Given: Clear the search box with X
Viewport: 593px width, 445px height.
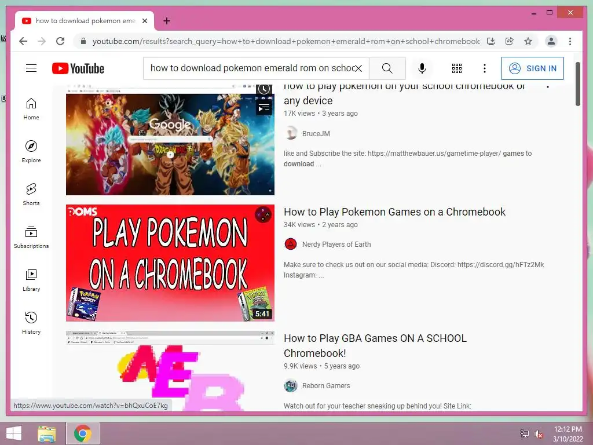Looking at the screenshot, I should coord(358,68).
